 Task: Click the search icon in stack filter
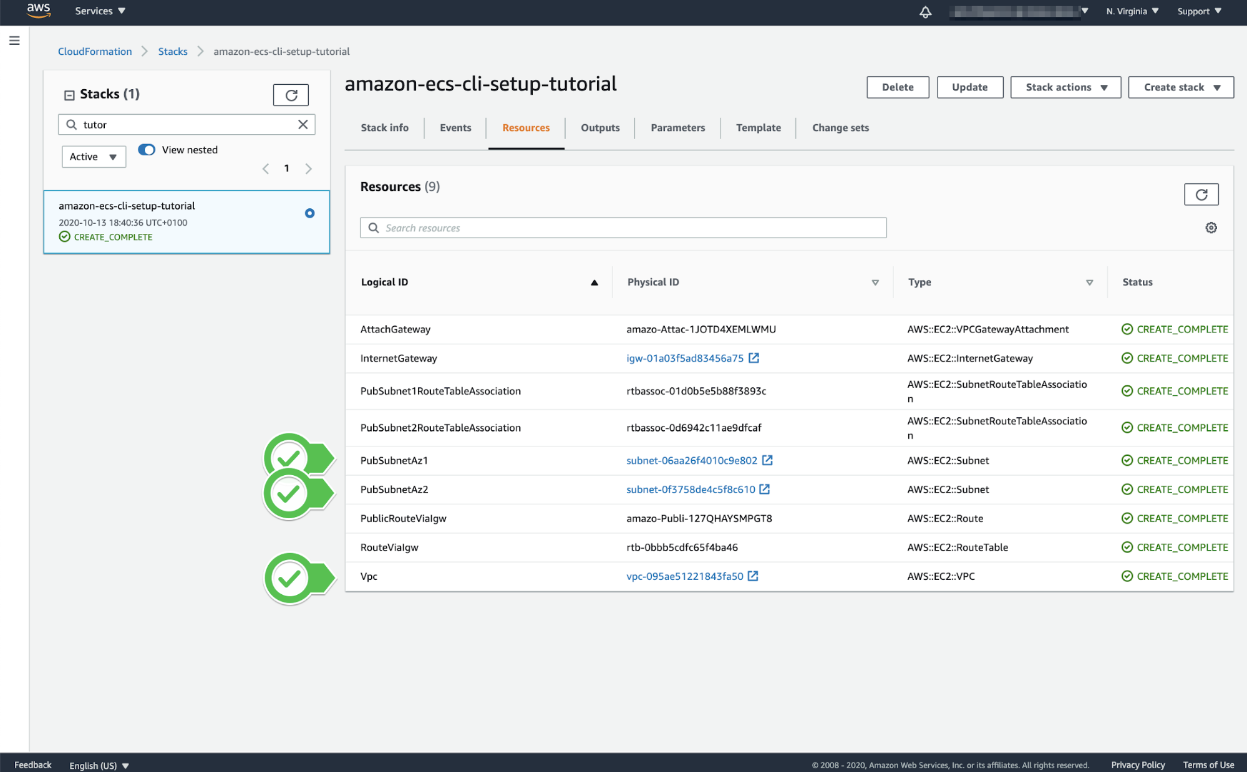[x=72, y=124]
